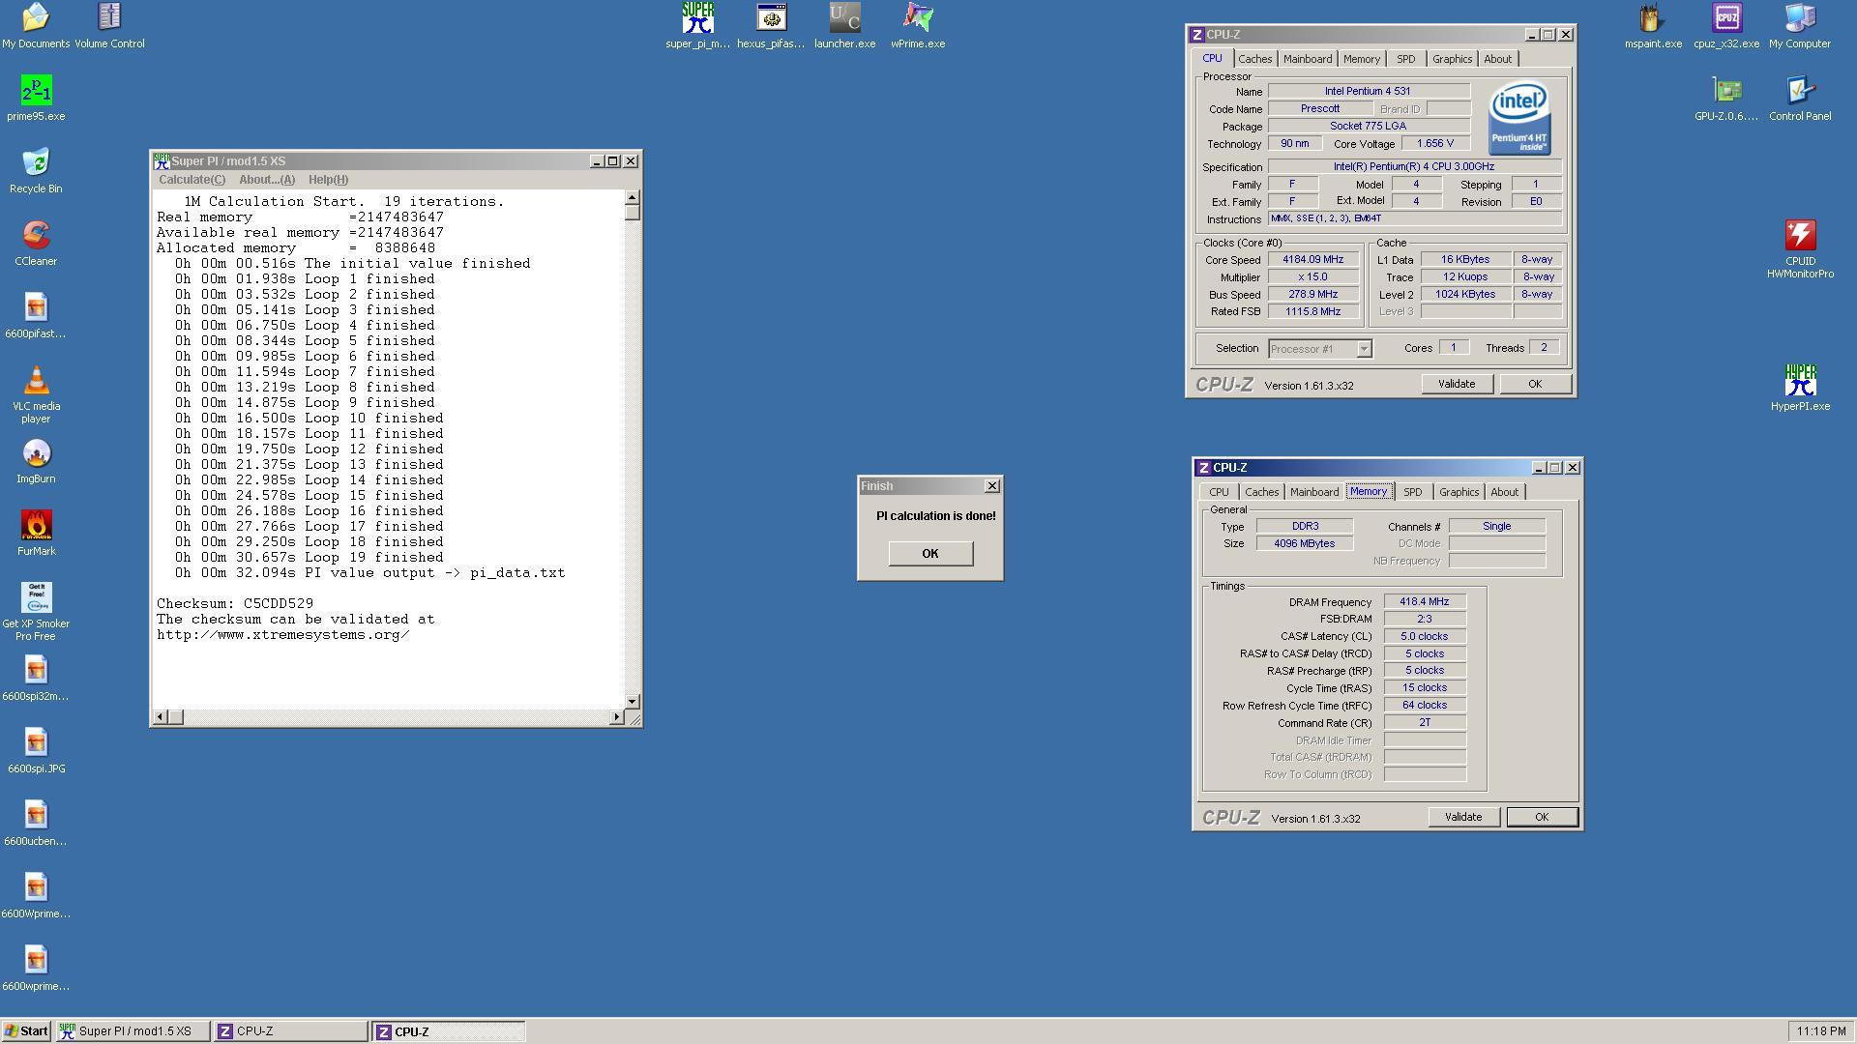Open the Recycle Bin
The image size is (1857, 1044).
[36, 170]
